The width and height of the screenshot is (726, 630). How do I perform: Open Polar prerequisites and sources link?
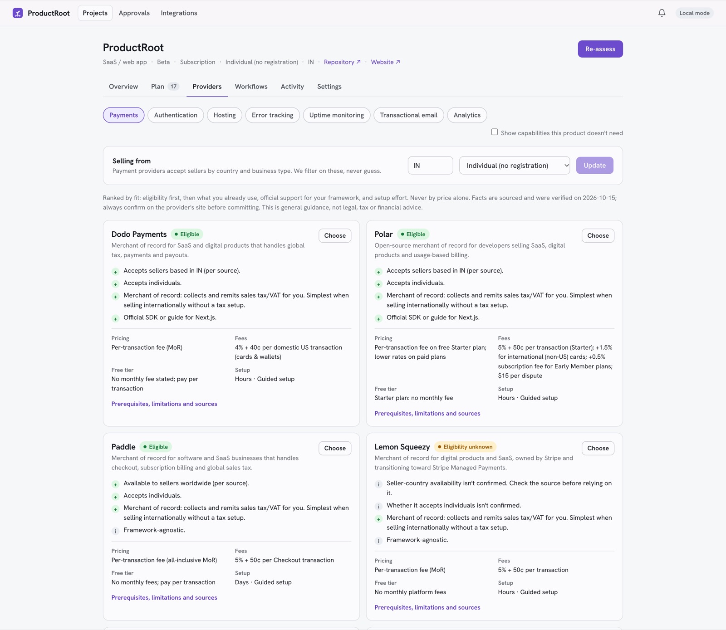coord(427,414)
